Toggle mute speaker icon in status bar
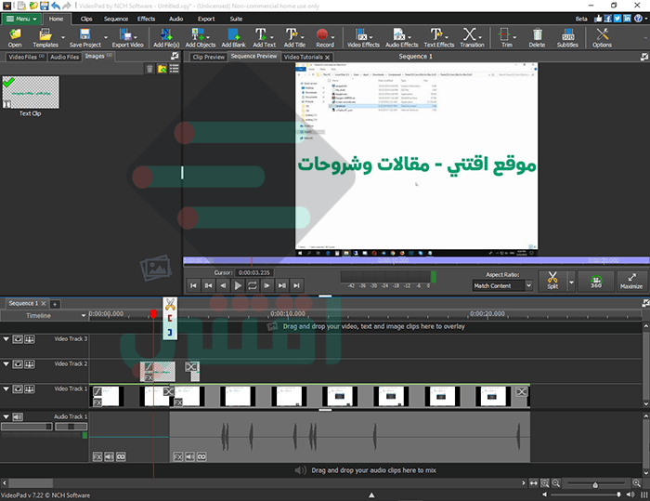650x501 pixels. tap(630, 494)
